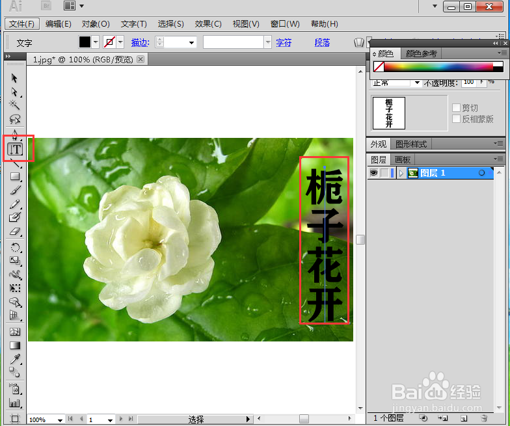Open 段落 paragraph panel link
510x426 pixels.
pyautogui.click(x=322, y=43)
